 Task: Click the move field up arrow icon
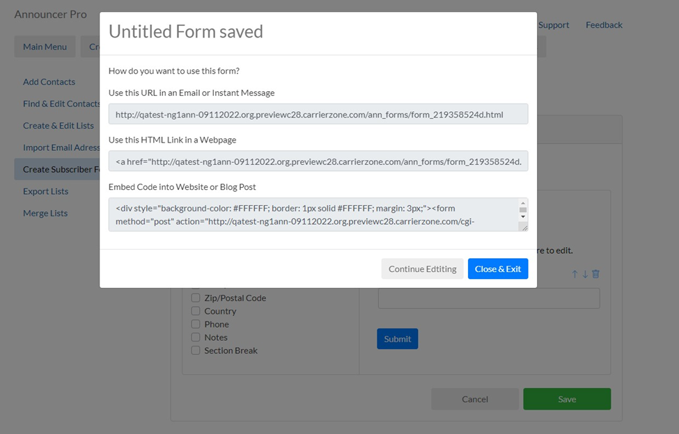[575, 274]
